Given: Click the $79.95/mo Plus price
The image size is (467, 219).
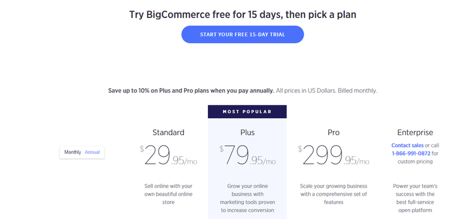Looking at the screenshot, I should click(247, 156).
